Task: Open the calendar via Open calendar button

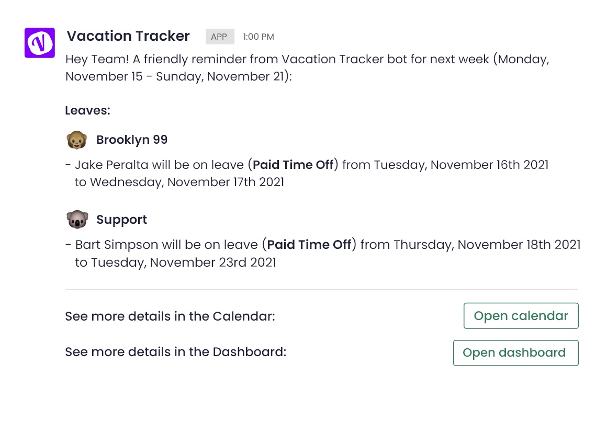Action: [521, 316]
